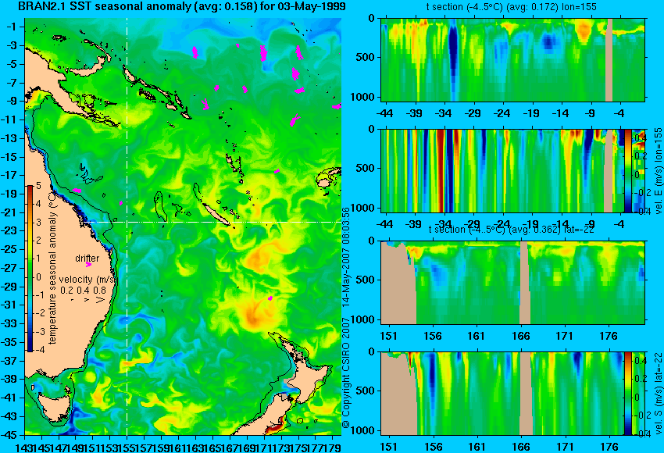Click the temperature seasonal anomaly color bar
This screenshot has width=664, height=453.
pyautogui.click(x=30, y=269)
